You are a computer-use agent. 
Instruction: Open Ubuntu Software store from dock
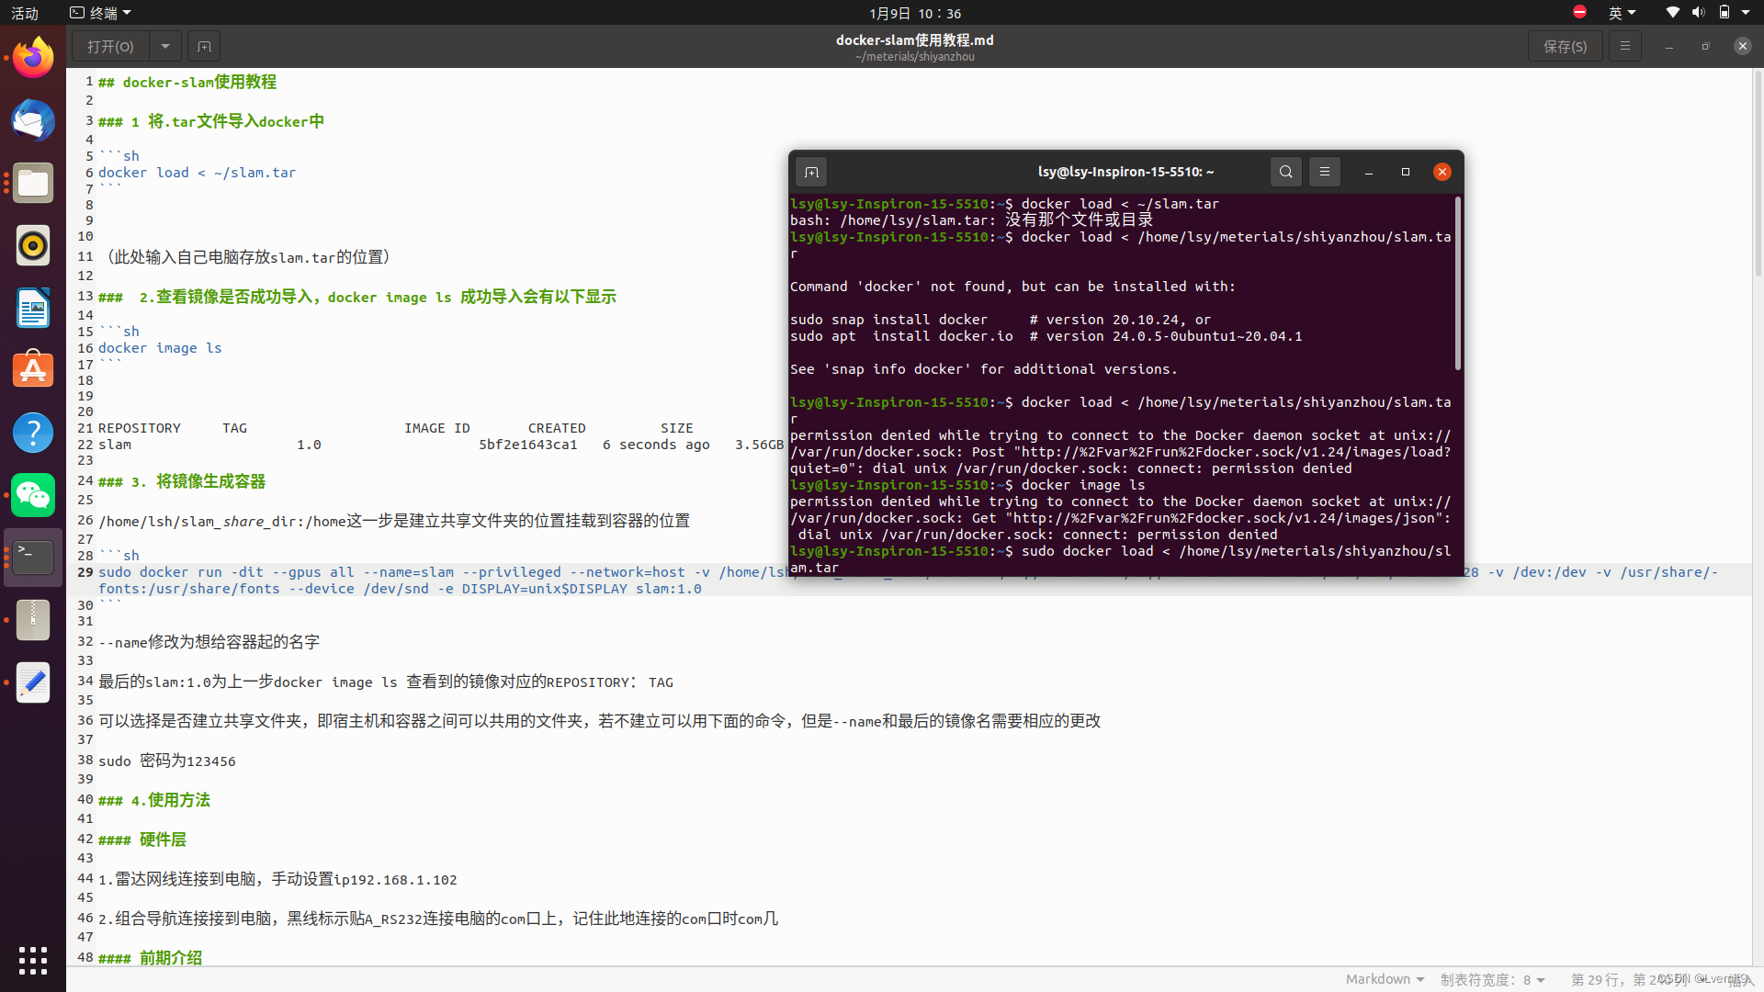[33, 370]
